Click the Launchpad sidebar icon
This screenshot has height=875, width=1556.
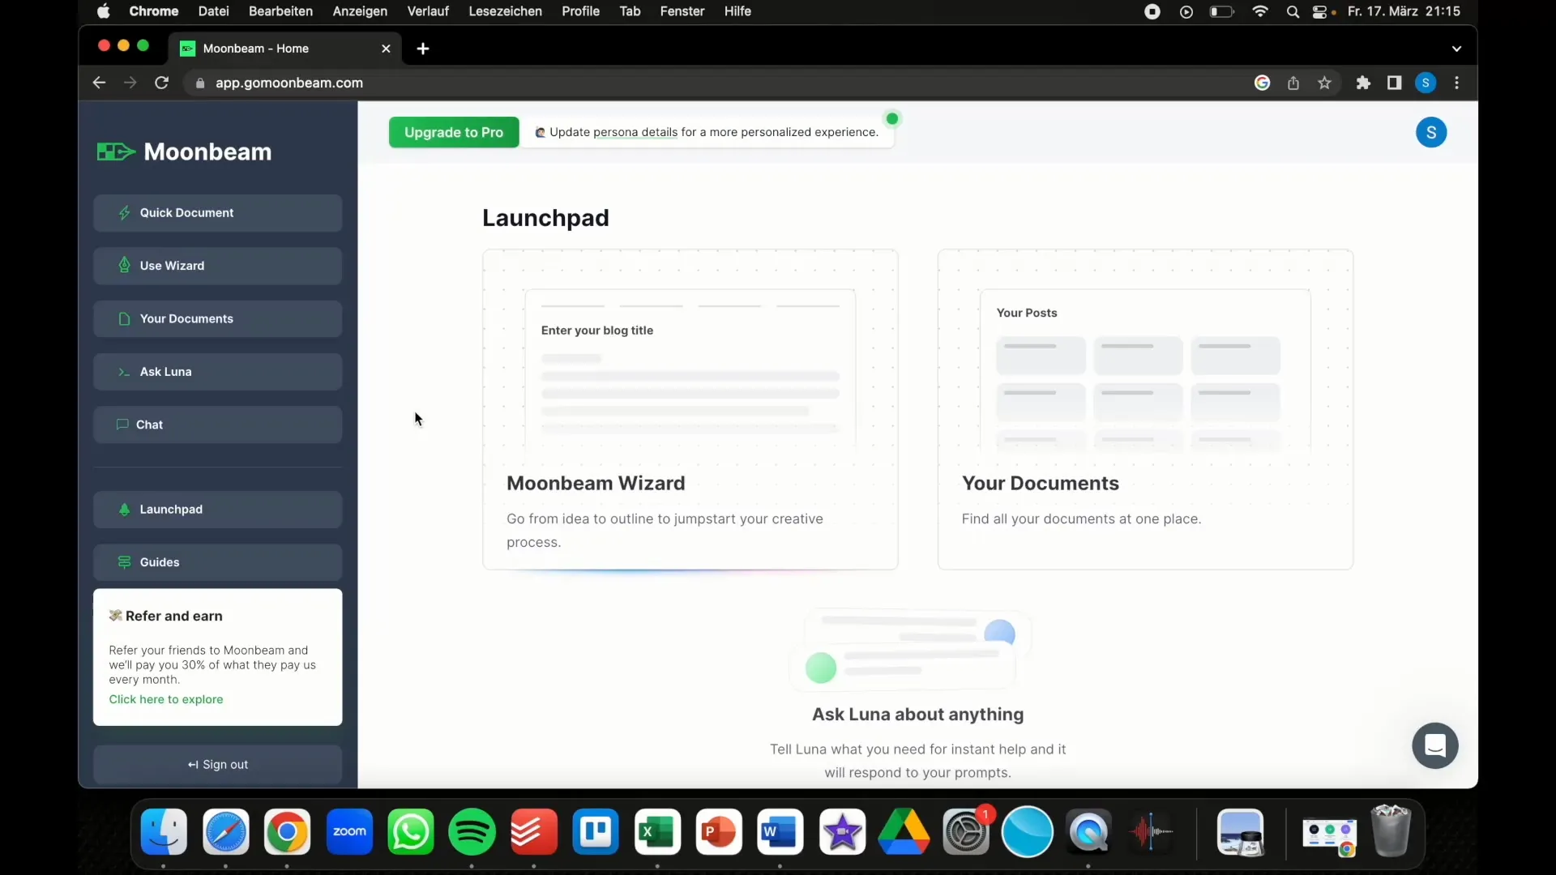coord(124,509)
